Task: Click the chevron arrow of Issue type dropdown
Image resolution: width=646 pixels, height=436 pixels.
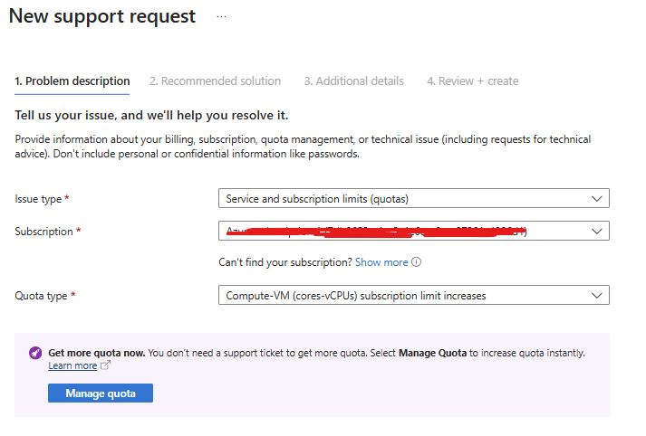Action: coord(596,198)
